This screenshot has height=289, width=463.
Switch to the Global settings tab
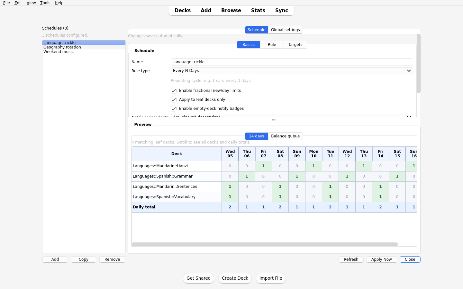pyautogui.click(x=286, y=30)
